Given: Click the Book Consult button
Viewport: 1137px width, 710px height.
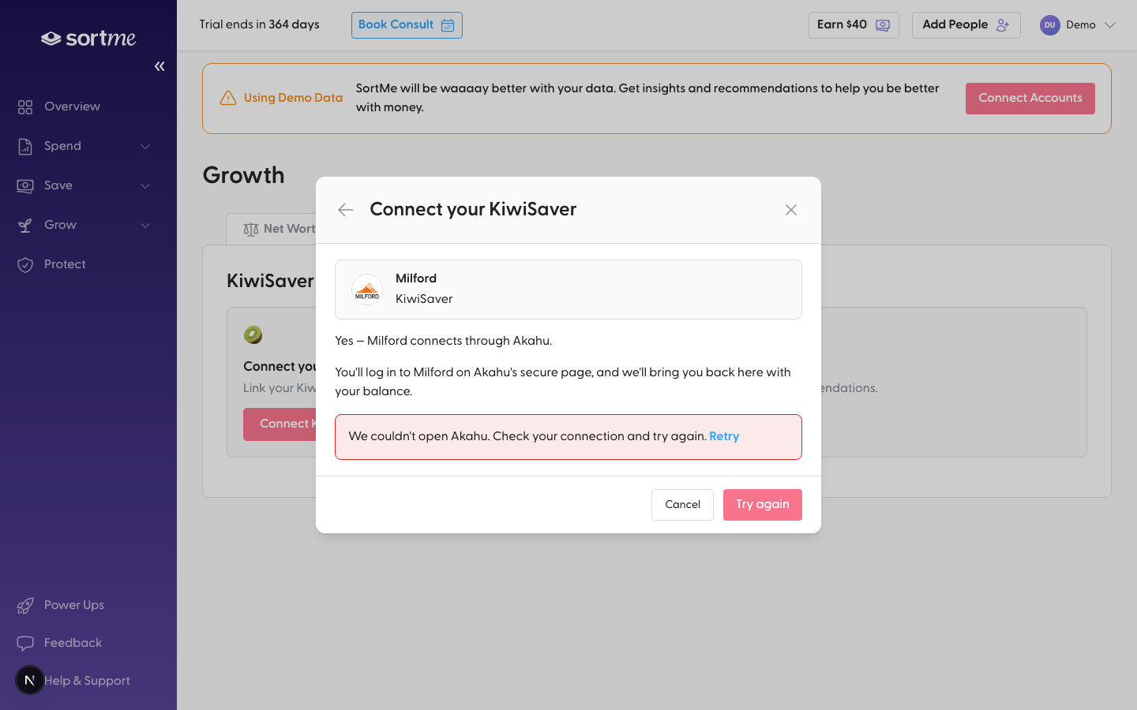Looking at the screenshot, I should [407, 25].
